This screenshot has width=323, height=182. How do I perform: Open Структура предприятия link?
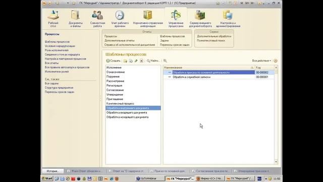click(59, 87)
